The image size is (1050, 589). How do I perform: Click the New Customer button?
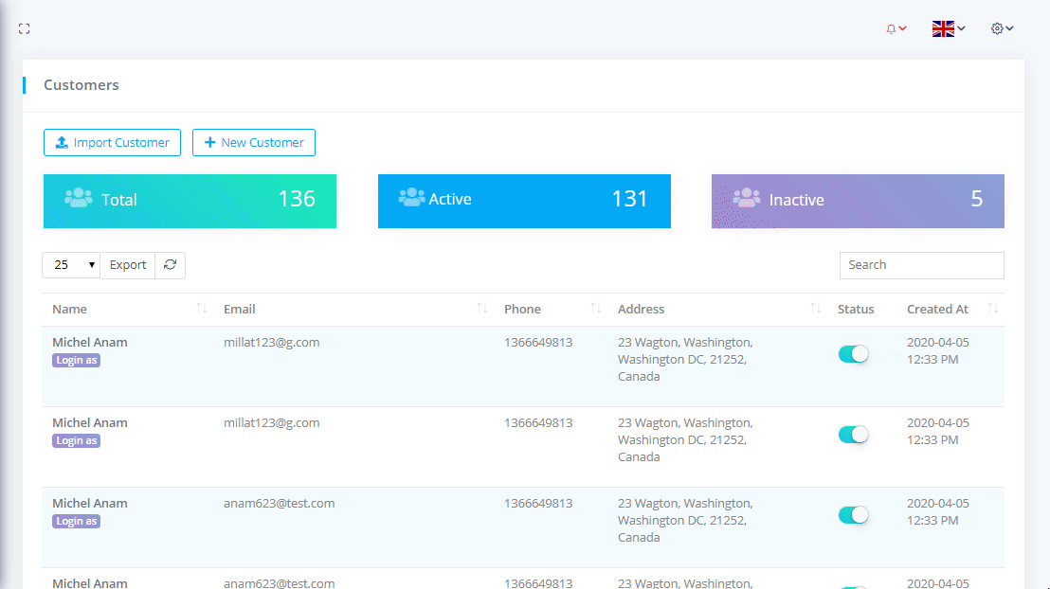click(254, 143)
